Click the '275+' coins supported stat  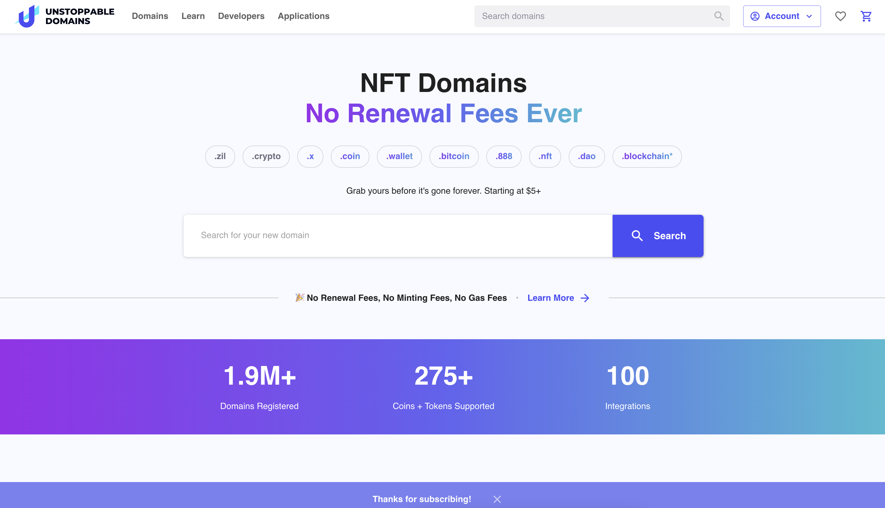444,376
